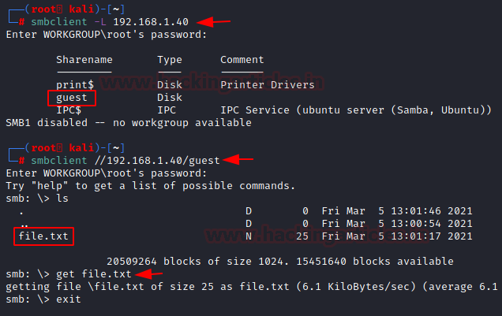Click the first root kali prompt
502x316 pixels.
pos(63,9)
